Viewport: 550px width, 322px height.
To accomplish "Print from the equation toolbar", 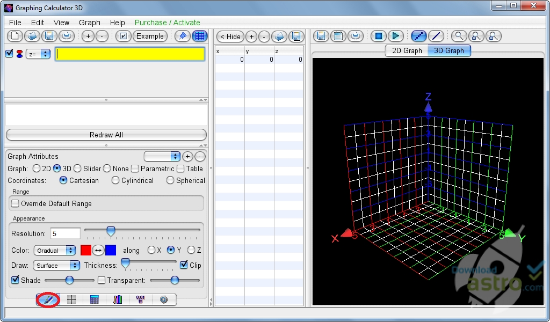I will pyautogui.click(x=66, y=36).
